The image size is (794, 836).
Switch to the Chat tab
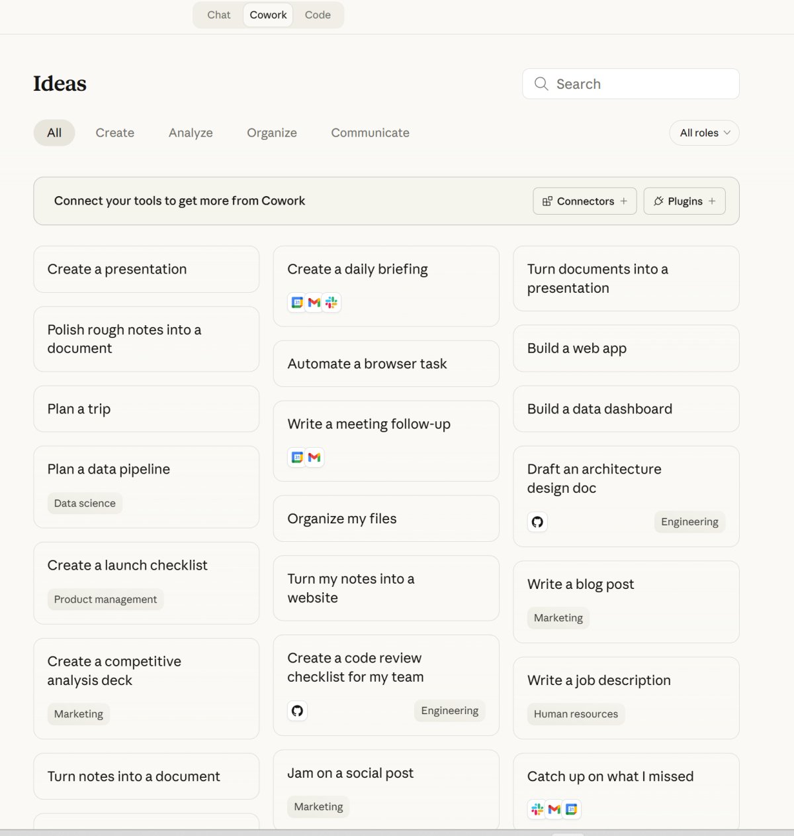pyautogui.click(x=219, y=15)
